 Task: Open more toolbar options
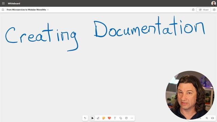[132, 118]
